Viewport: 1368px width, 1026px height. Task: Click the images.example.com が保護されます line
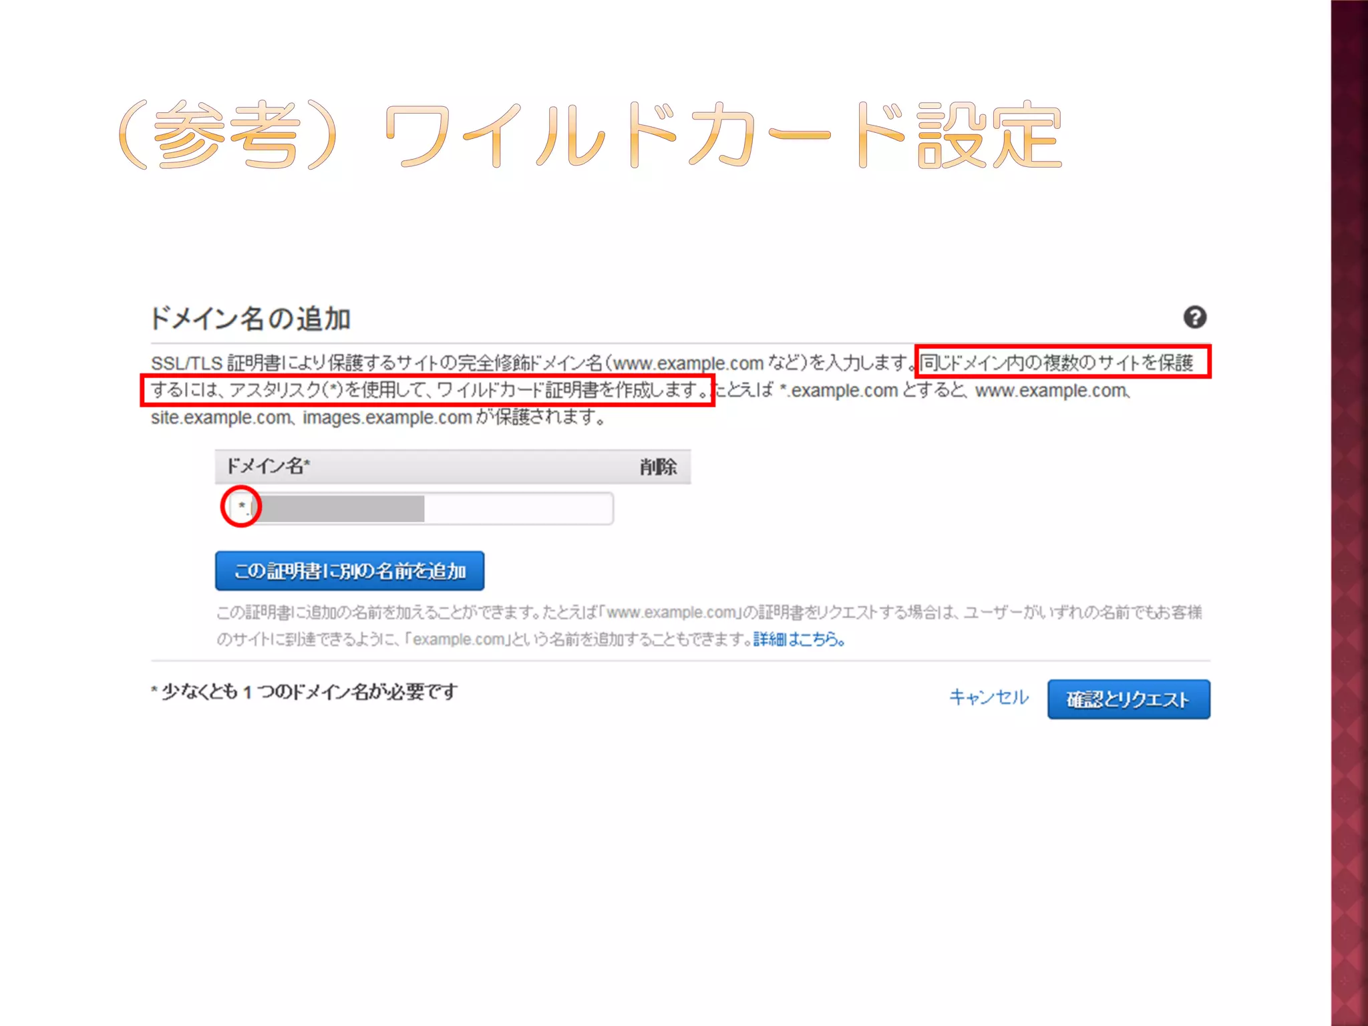coord(453,417)
